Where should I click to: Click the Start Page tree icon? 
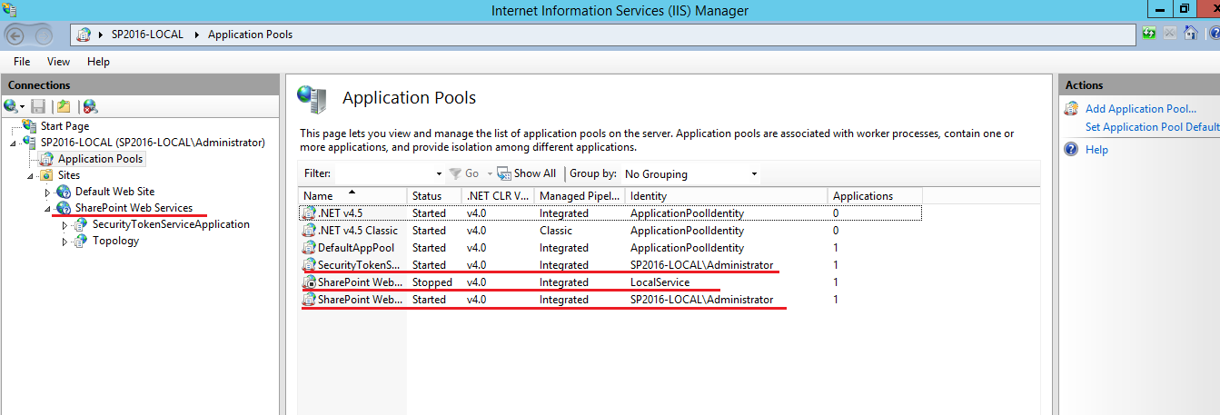pyautogui.click(x=29, y=126)
